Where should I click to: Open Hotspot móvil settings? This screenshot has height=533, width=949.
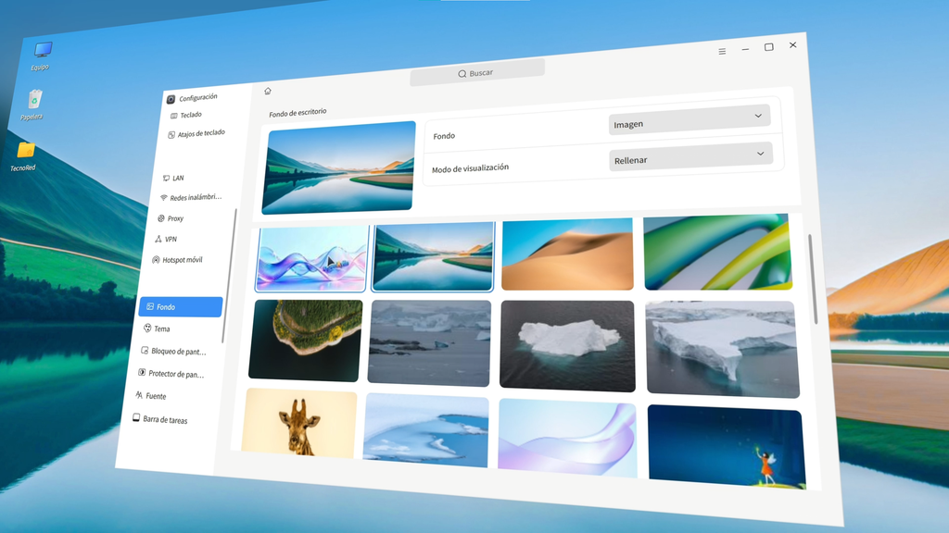[177, 260]
